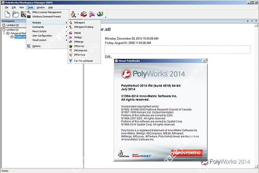Image resolution: width=259 pixels, height=173 pixels.
Task: Pin the right pane using the pin icon
Action: (x=248, y=21)
